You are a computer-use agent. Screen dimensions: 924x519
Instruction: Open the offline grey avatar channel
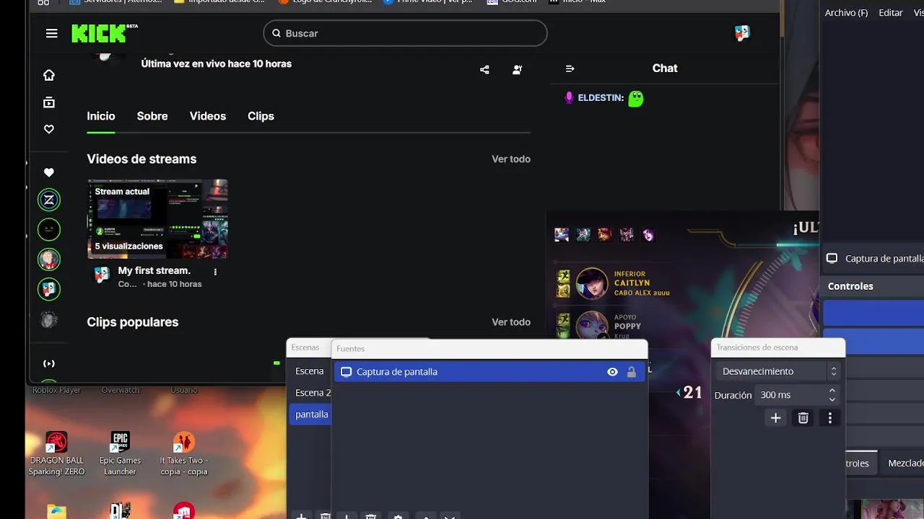tap(49, 319)
